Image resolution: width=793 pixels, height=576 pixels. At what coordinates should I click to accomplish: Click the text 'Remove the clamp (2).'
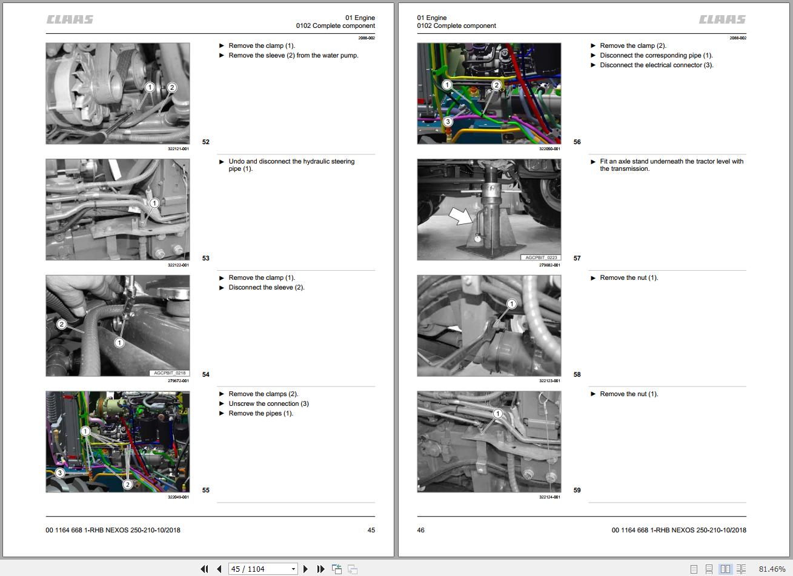click(633, 45)
